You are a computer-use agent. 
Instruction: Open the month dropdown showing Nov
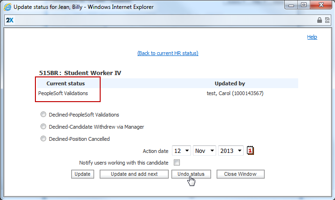point(204,151)
